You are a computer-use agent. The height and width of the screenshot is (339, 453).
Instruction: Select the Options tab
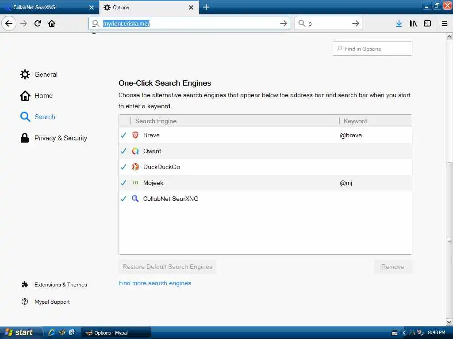pos(149,8)
